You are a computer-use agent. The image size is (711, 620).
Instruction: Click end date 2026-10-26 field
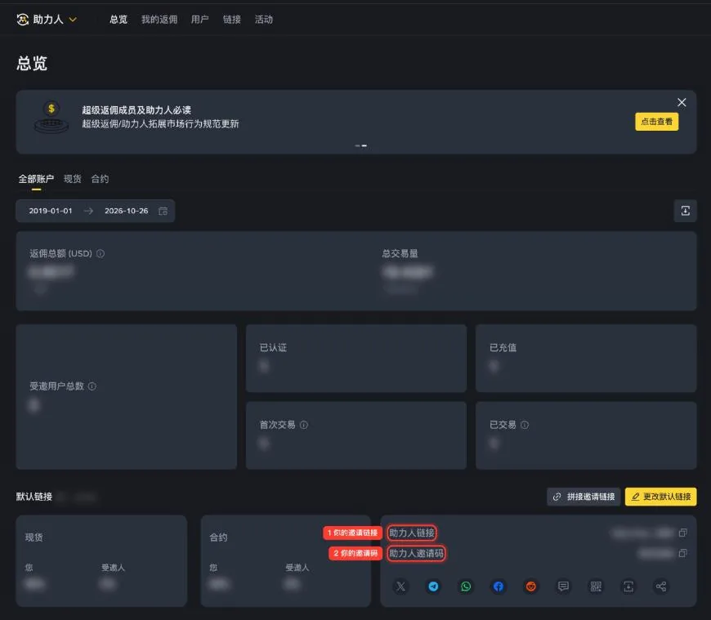[126, 211]
